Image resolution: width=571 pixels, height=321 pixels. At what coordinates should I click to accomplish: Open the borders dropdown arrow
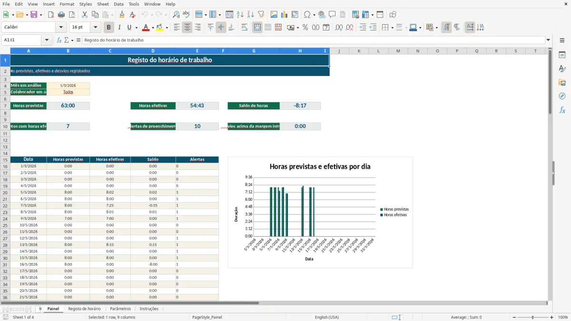392,28
